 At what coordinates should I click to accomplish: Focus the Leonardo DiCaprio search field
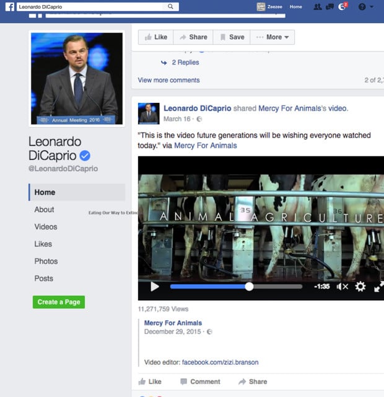coord(98,7)
